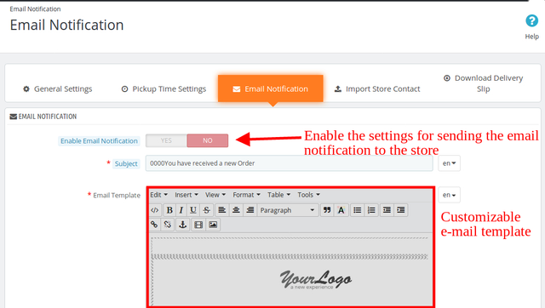Open the text color tool
Viewport: 545px width, 308px height.
click(341, 210)
